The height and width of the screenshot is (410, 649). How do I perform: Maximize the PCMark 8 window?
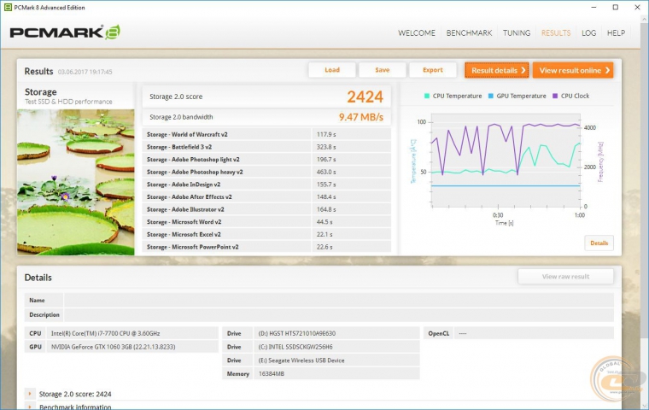pos(616,7)
